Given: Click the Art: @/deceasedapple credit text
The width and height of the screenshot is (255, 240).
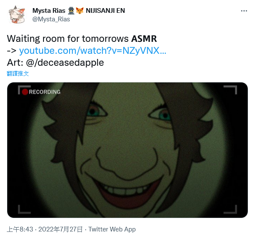Looking at the screenshot, I should coord(55,63).
